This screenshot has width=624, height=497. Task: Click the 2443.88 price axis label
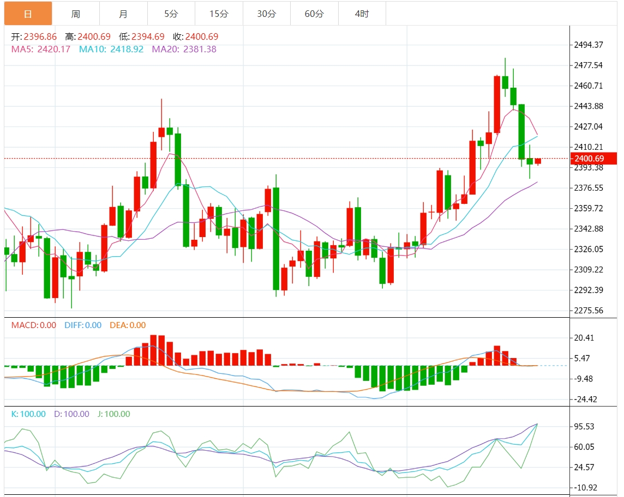click(588, 106)
